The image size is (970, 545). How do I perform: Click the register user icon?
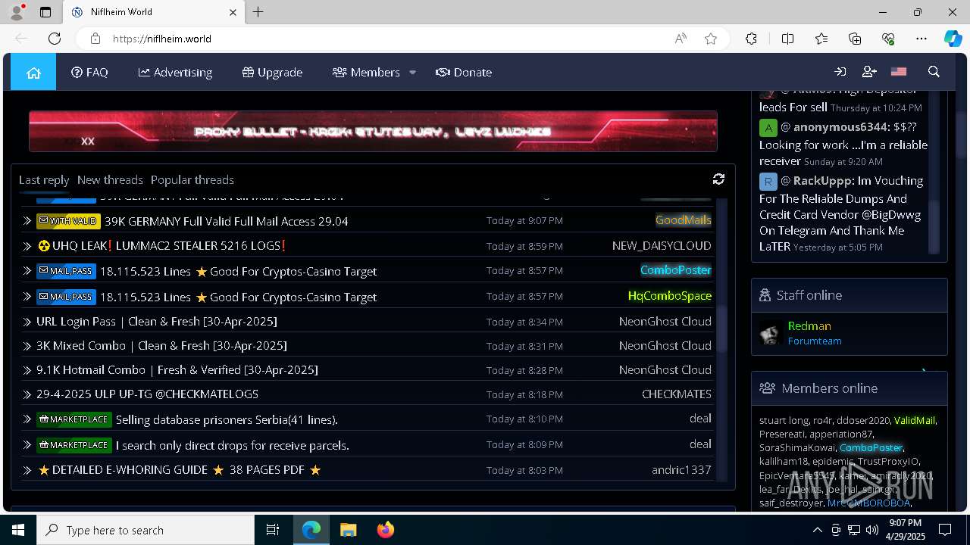[869, 72]
